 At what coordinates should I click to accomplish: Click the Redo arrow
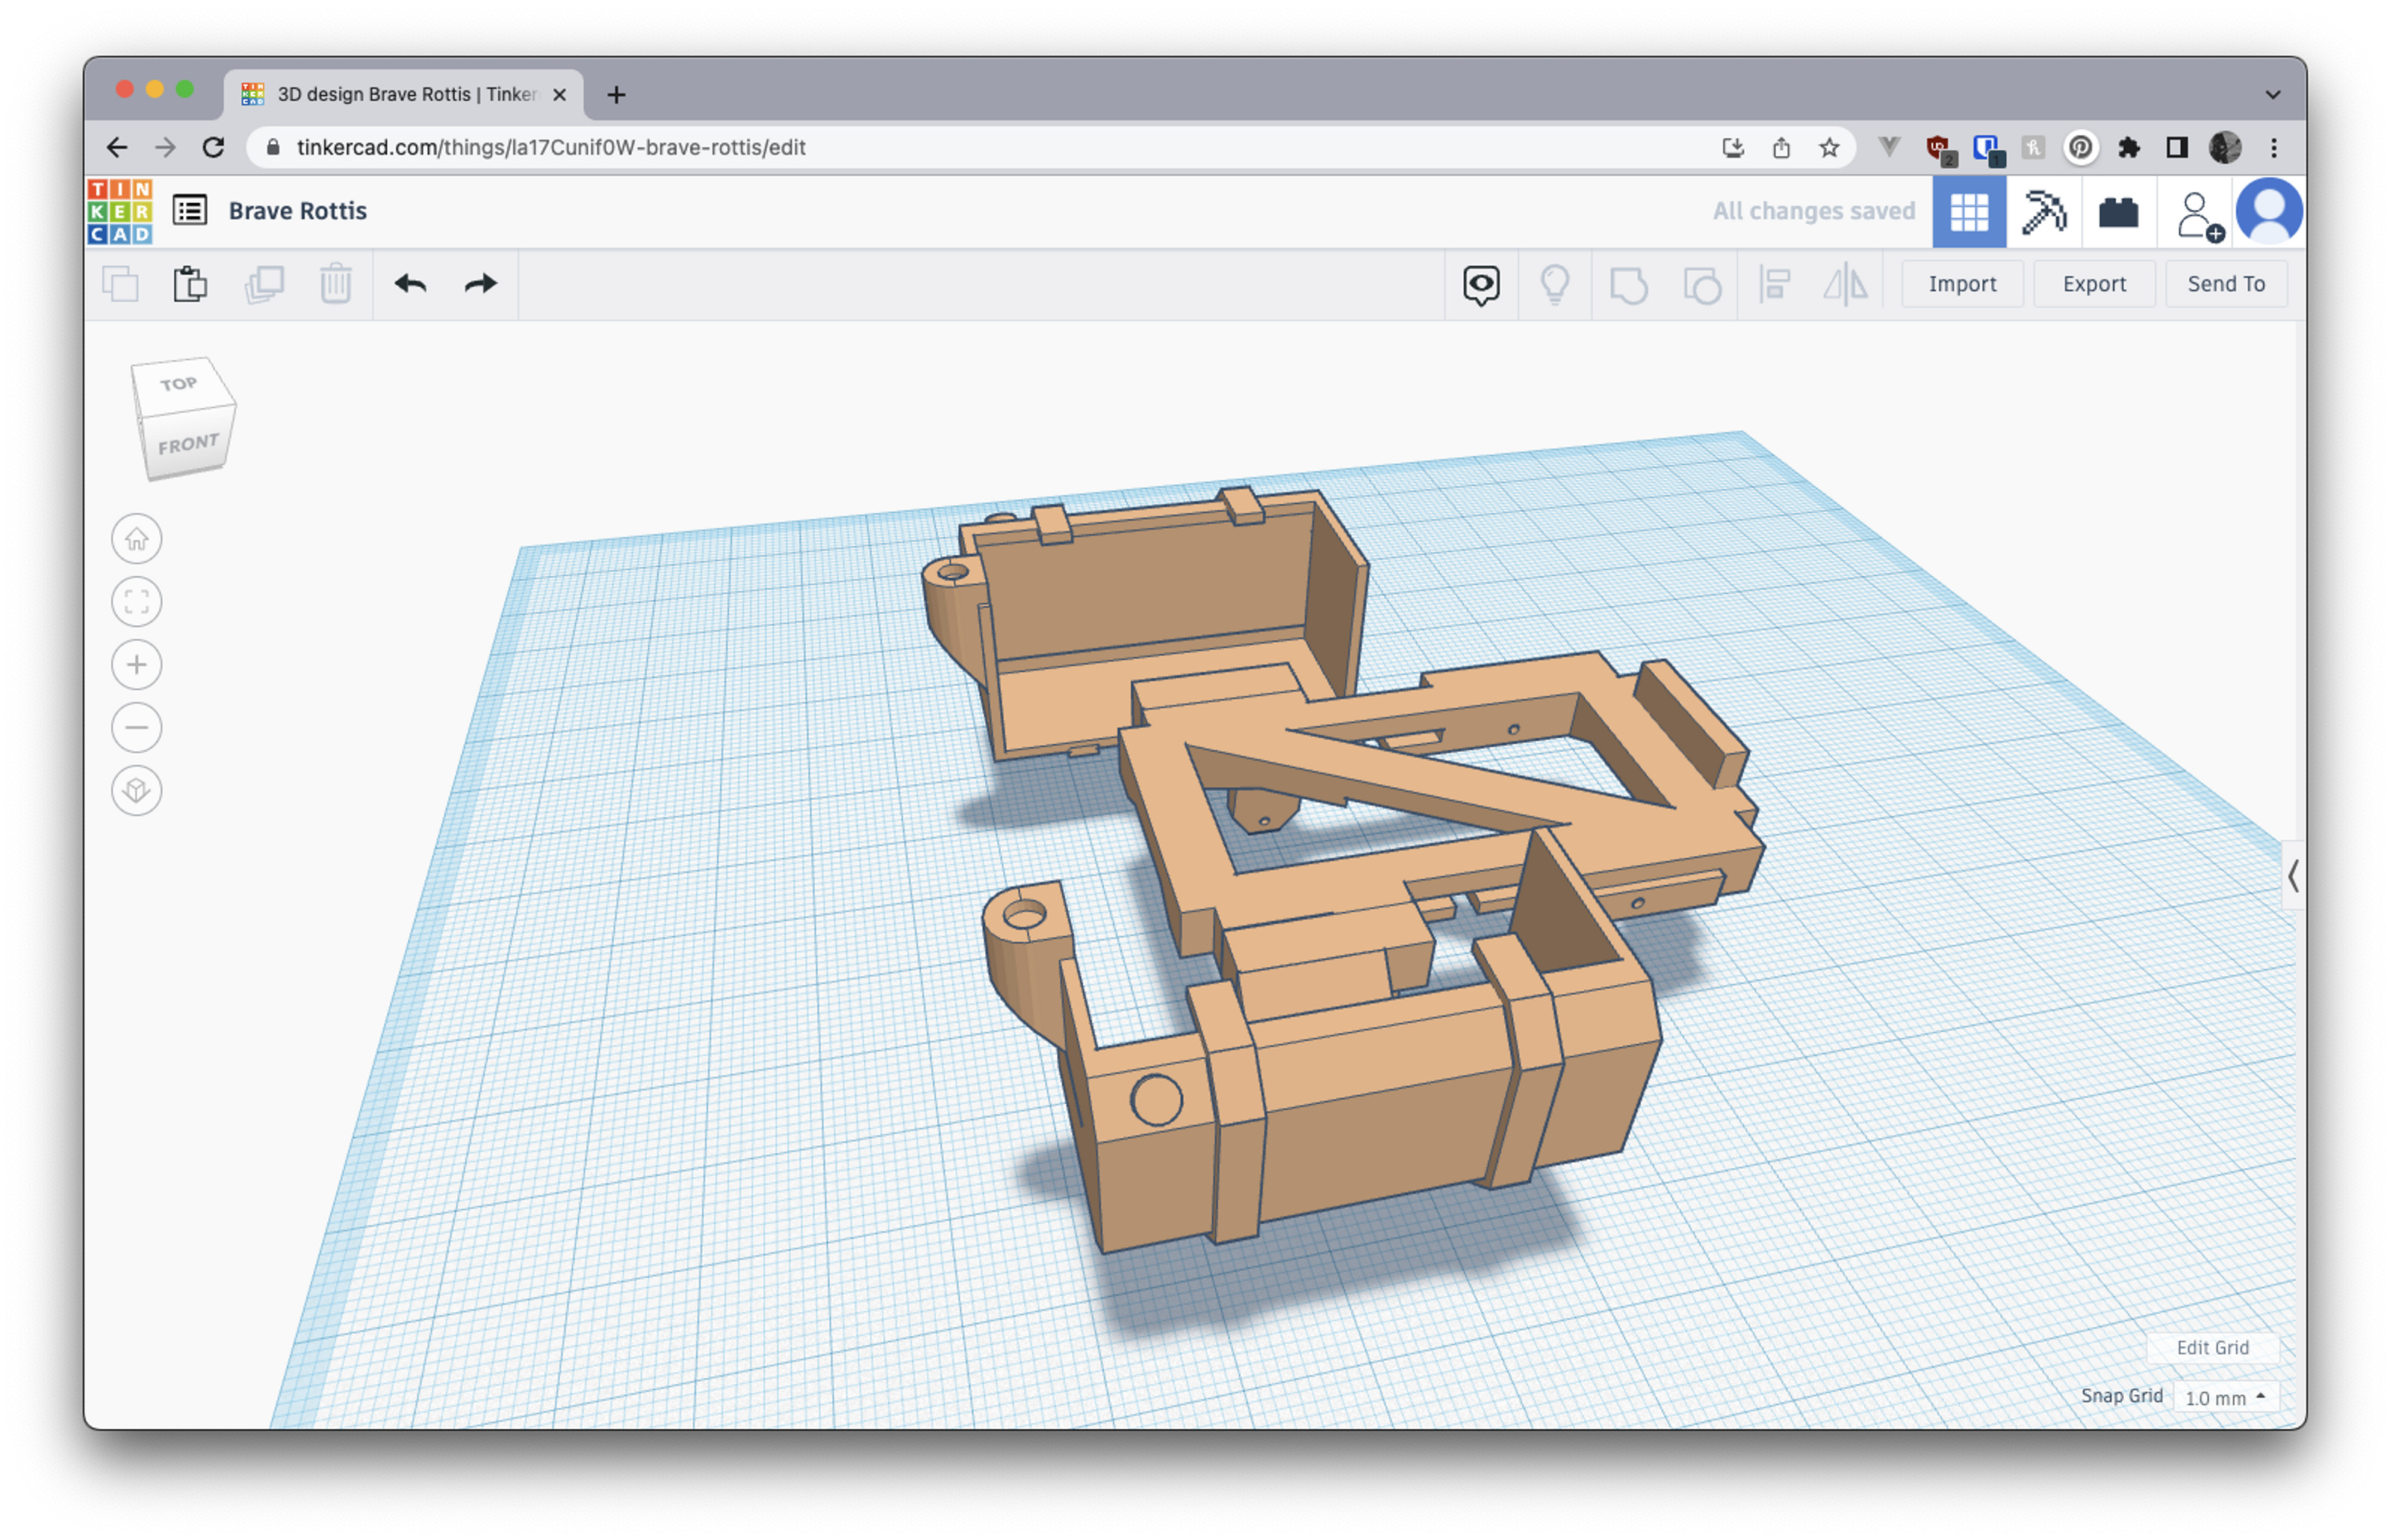[481, 284]
